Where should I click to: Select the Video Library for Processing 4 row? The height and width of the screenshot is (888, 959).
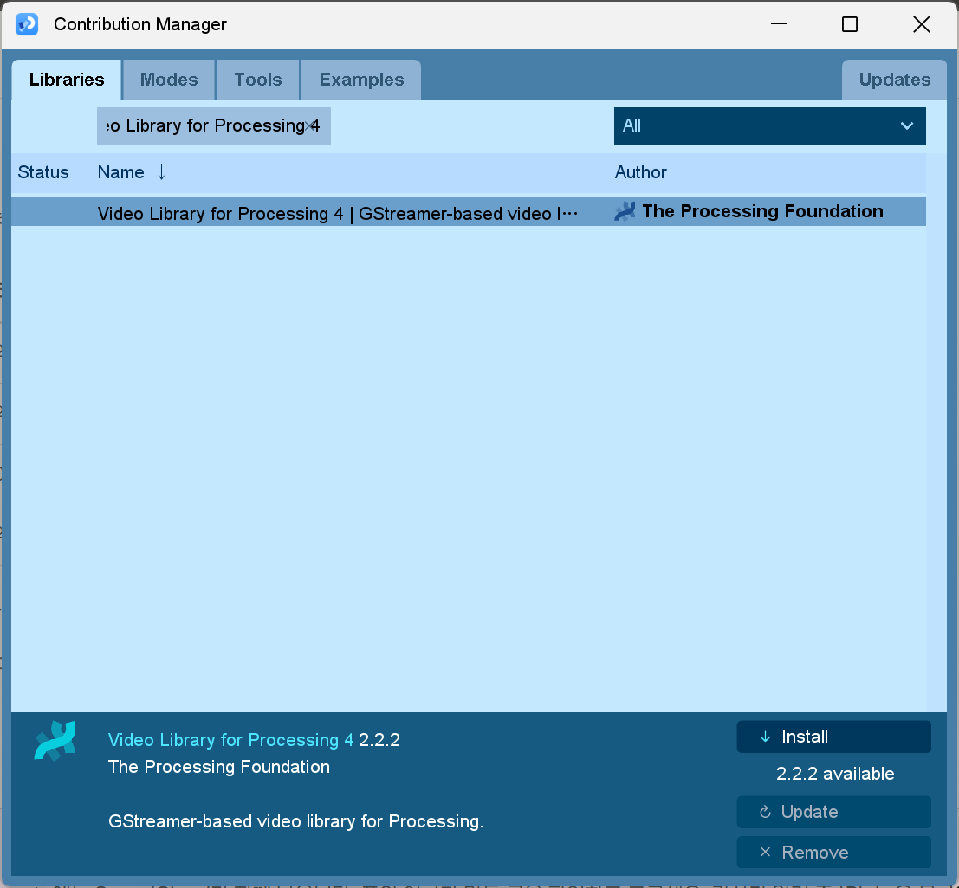[x=469, y=212]
